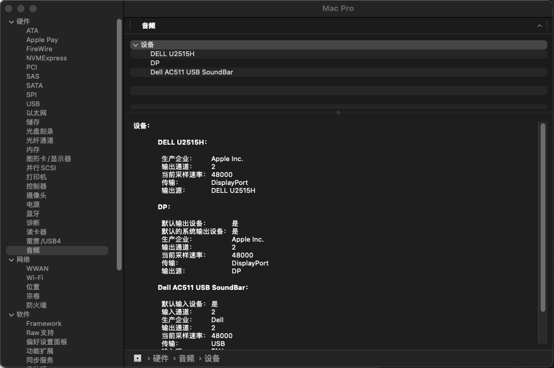Image resolution: width=554 pixels, height=368 pixels.
Task: Go to 音频 in the bottom path bar
Action: (187, 358)
